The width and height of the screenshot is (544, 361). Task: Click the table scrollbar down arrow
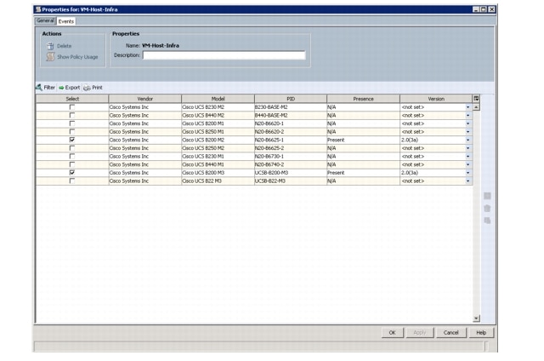[476, 318]
